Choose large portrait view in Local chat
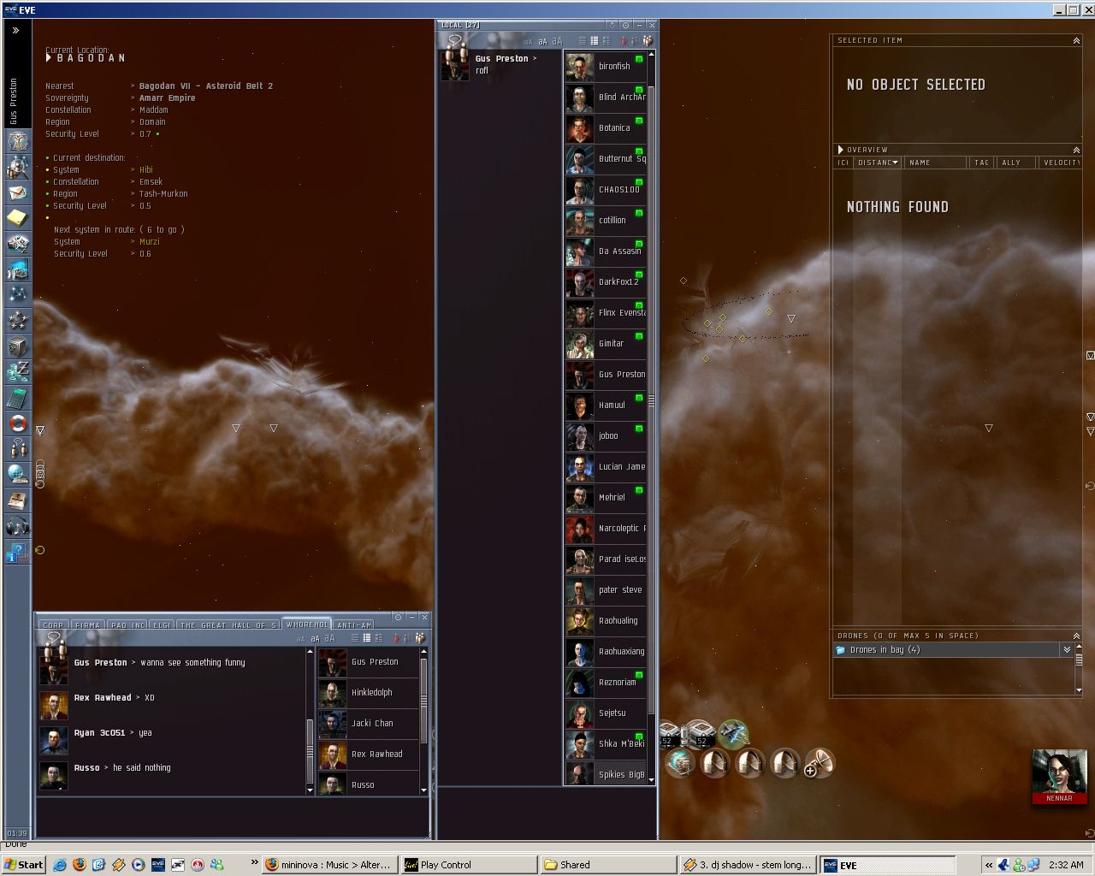The height and width of the screenshot is (876, 1095). click(607, 40)
